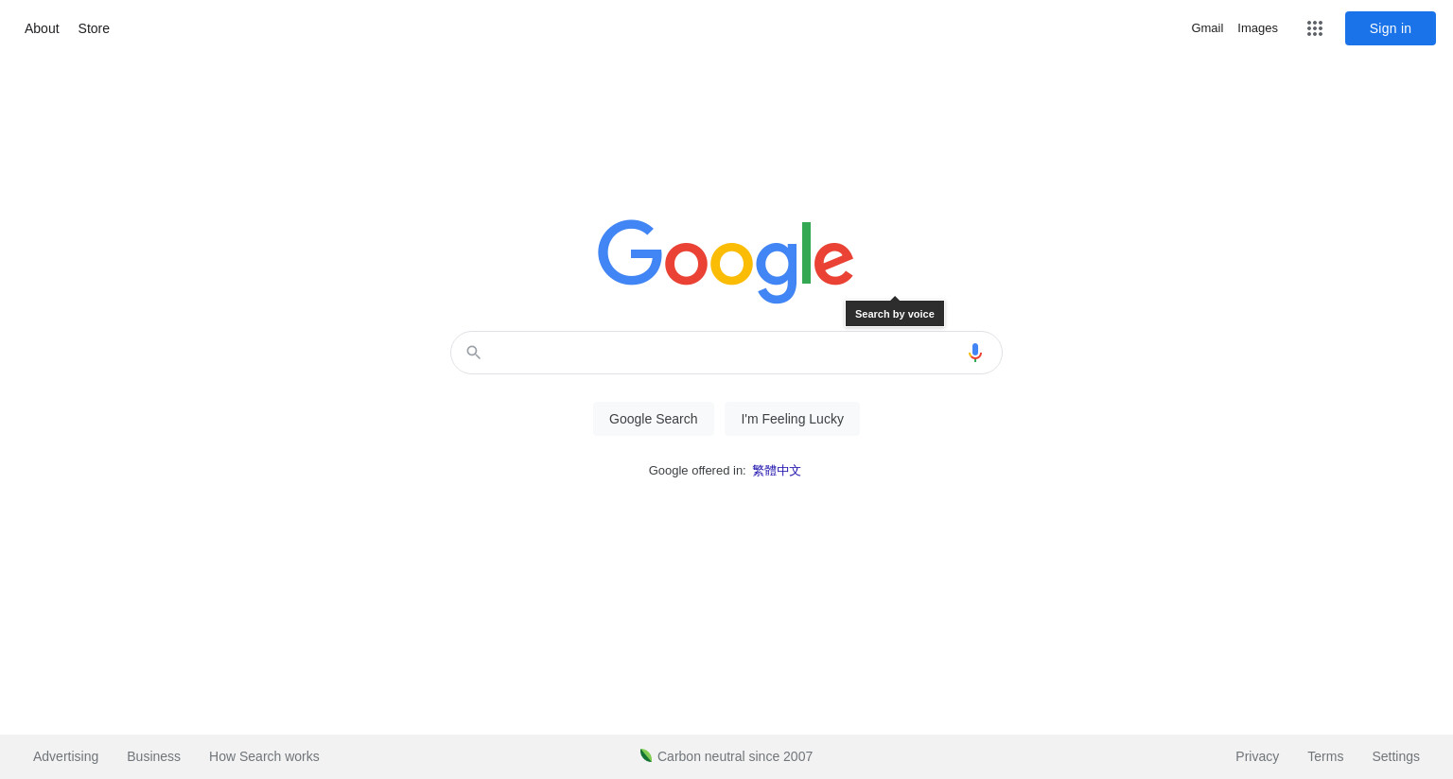
Task: Open the Google apps grid icon
Action: [x=1315, y=28]
